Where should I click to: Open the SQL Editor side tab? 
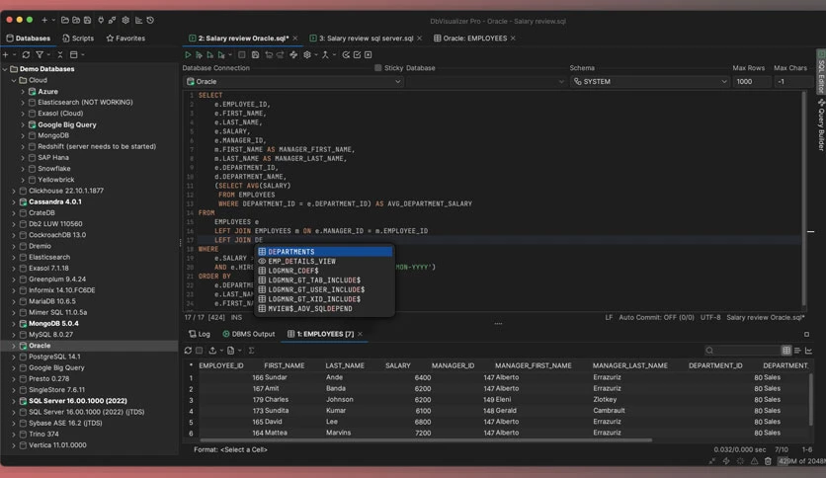(x=821, y=71)
